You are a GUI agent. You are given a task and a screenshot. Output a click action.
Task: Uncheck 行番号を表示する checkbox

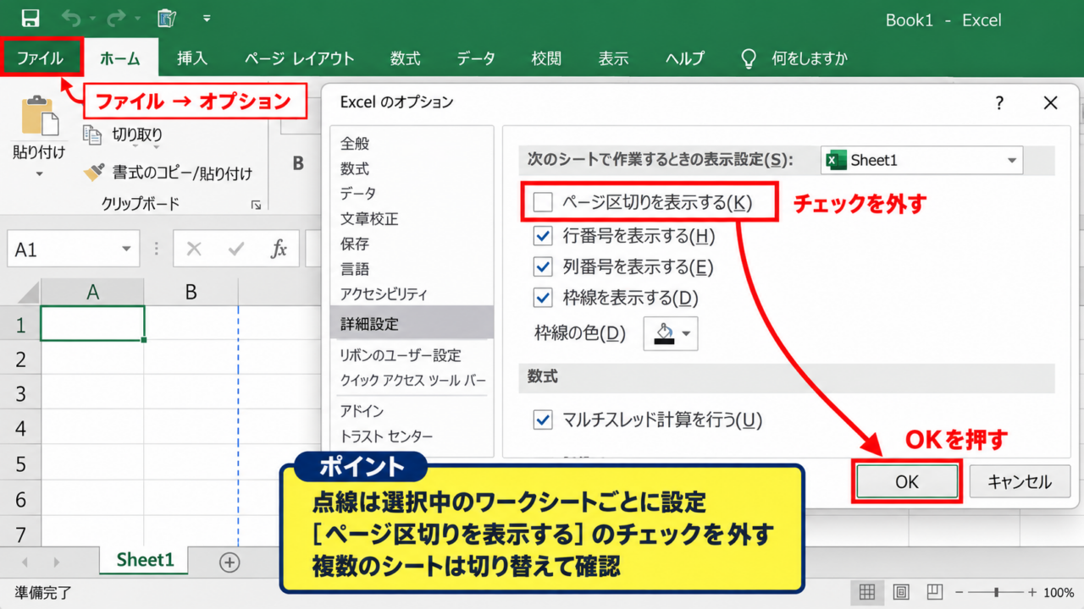tap(543, 236)
